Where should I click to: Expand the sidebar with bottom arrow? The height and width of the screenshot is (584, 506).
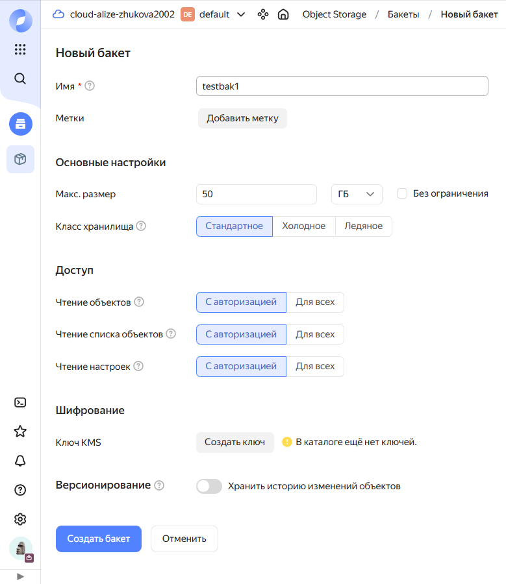(x=20, y=576)
